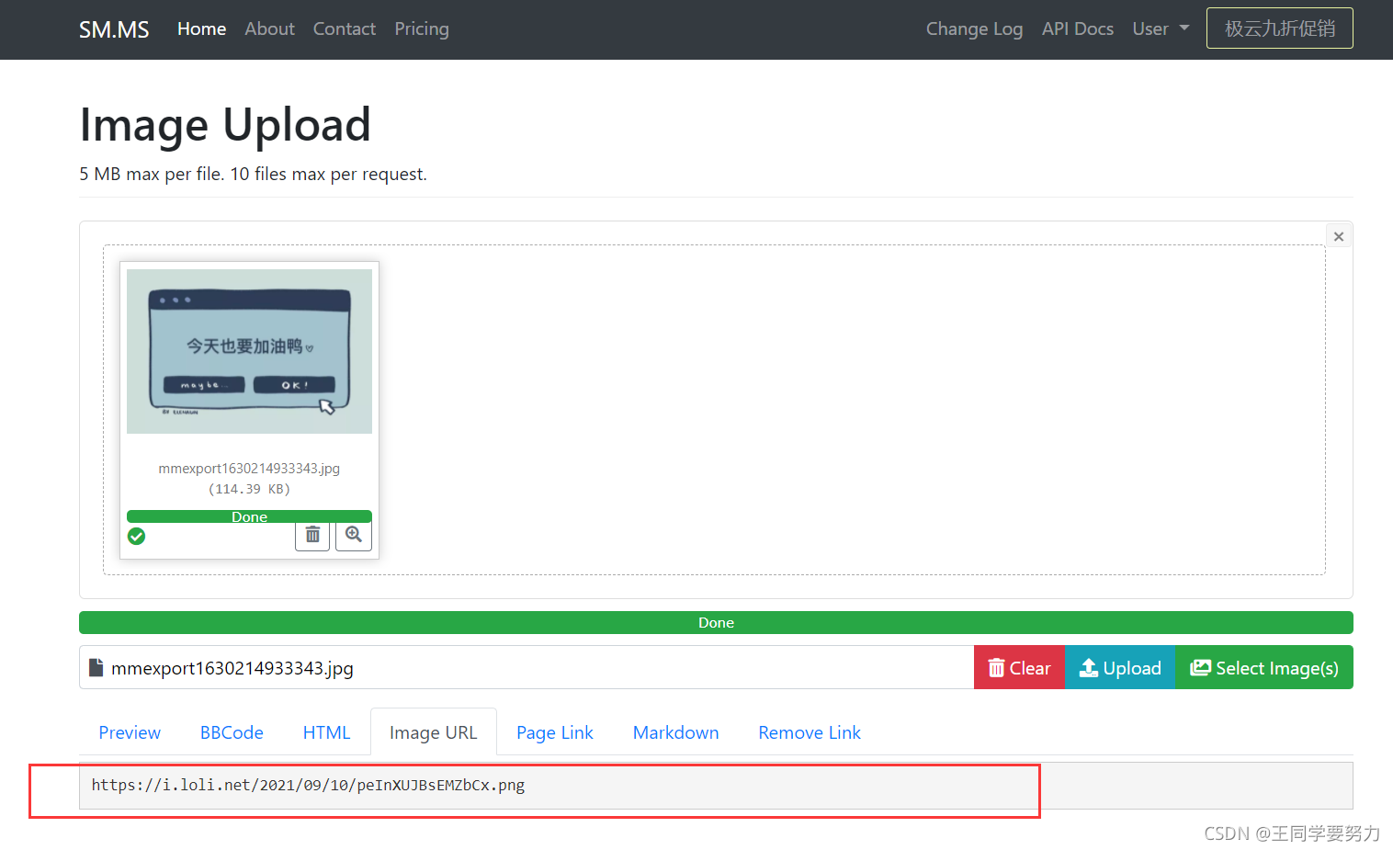Close the upload preview panel
Image resolution: width=1393 pixels, height=850 pixels.
pyautogui.click(x=1339, y=236)
